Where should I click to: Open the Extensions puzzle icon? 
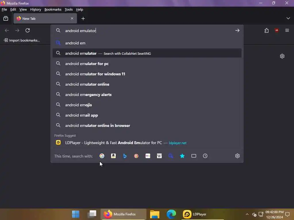[x=266, y=30]
